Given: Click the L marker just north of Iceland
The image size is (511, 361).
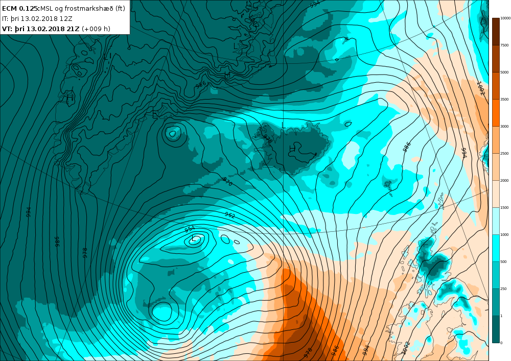Looking at the screenshot, I should (x=283, y=125).
